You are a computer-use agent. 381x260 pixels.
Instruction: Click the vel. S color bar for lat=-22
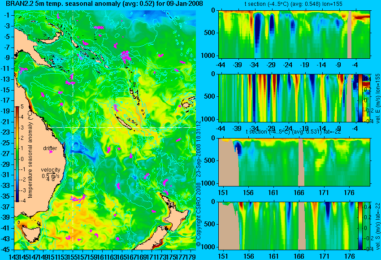click(360, 226)
